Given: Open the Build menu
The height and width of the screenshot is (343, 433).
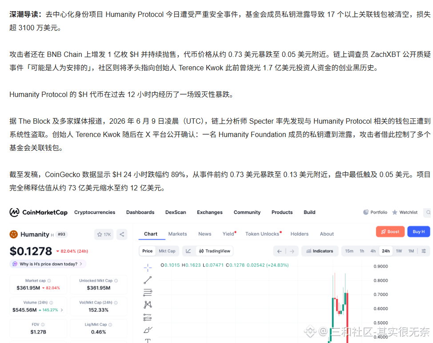Looking at the screenshot, I should 309,212.
